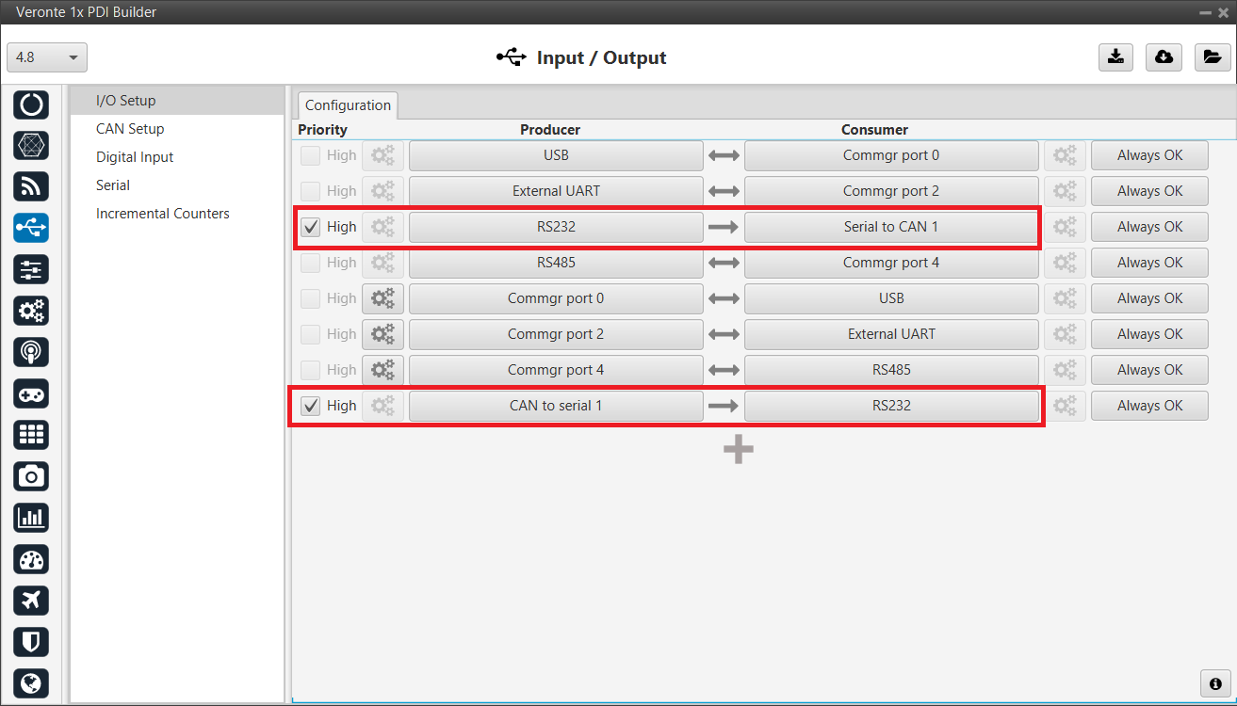Click Always OK for CAN to serial row
1237x706 pixels.
(x=1149, y=406)
